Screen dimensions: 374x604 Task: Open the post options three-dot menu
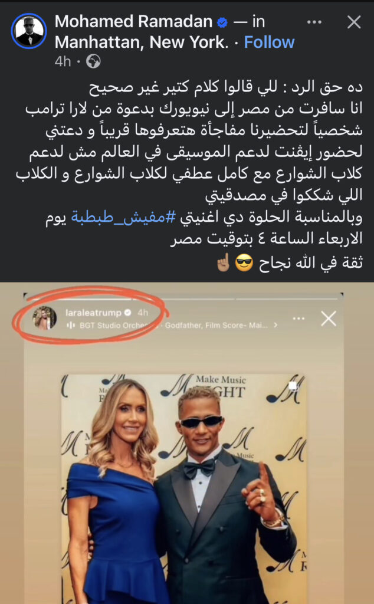[314, 22]
